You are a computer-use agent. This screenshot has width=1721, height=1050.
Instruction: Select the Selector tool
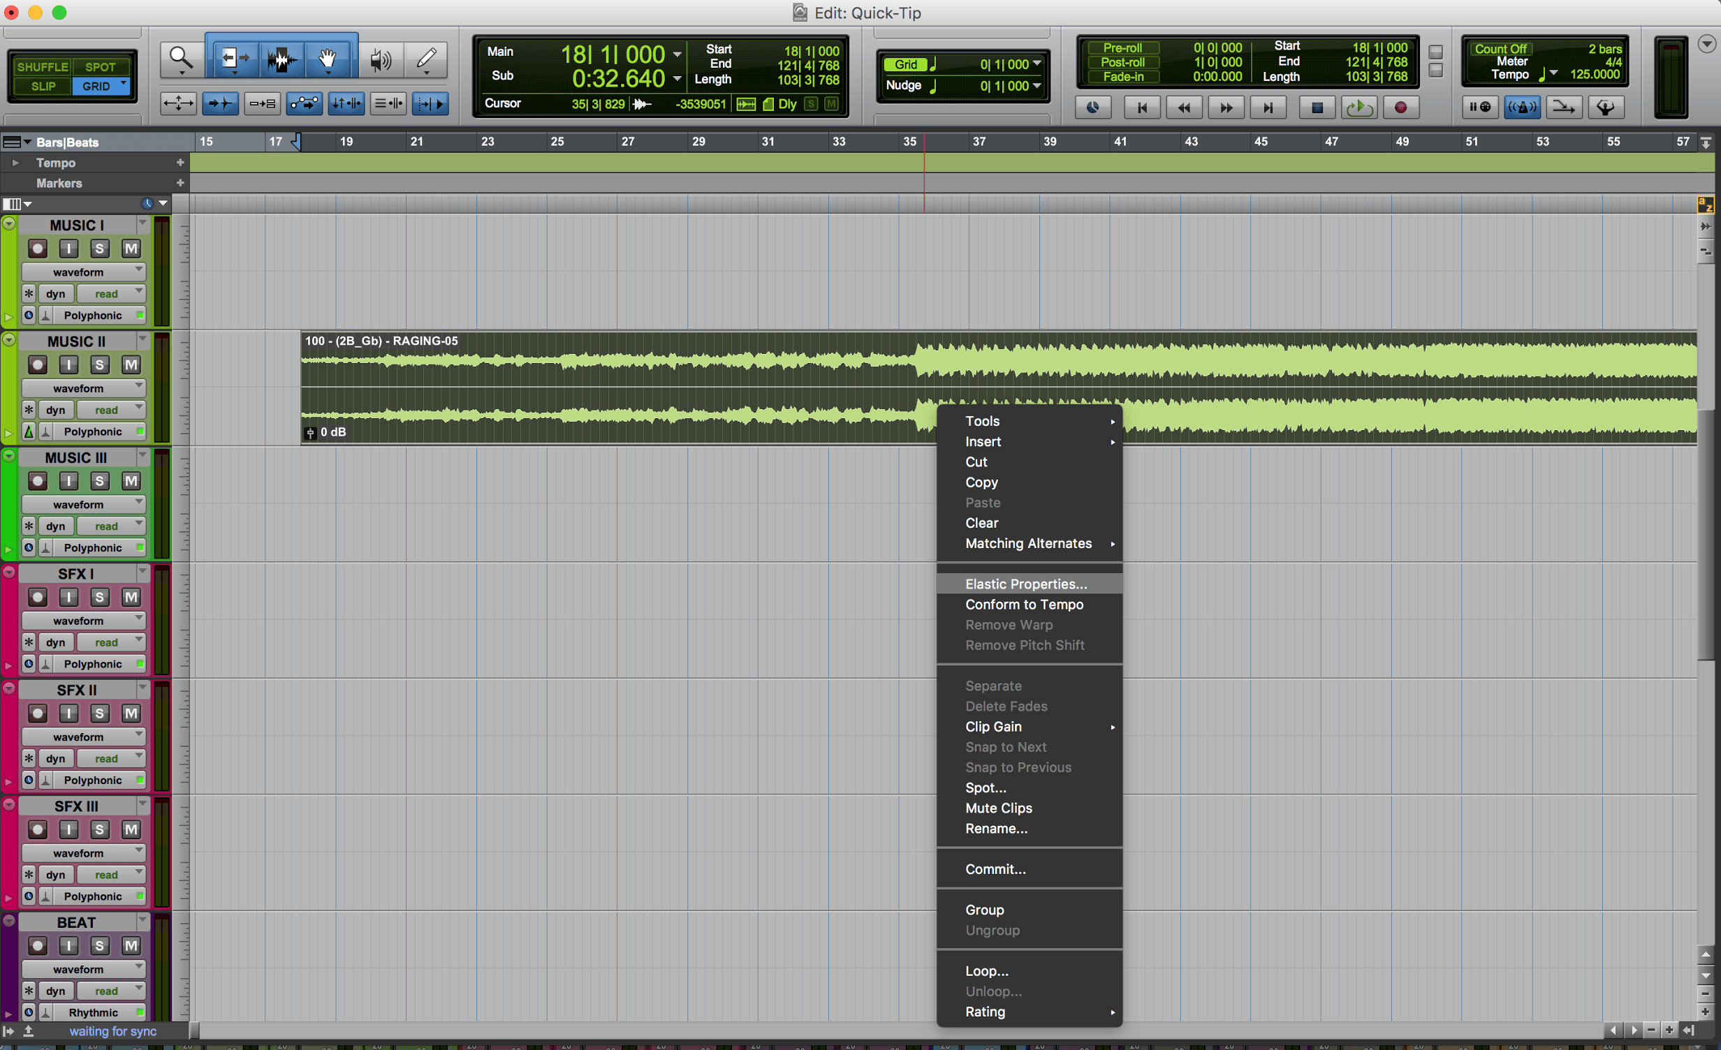[x=281, y=59]
